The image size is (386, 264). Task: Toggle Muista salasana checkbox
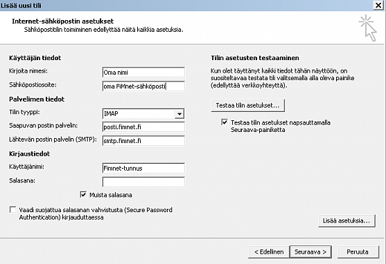tap(83, 194)
